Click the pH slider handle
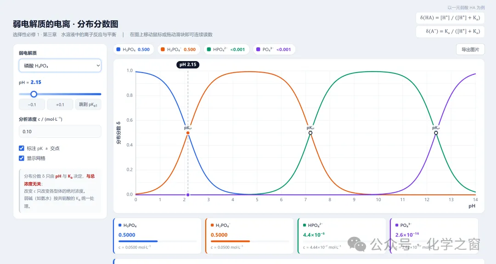Viewport: 496px width, 264px height. coord(34,94)
